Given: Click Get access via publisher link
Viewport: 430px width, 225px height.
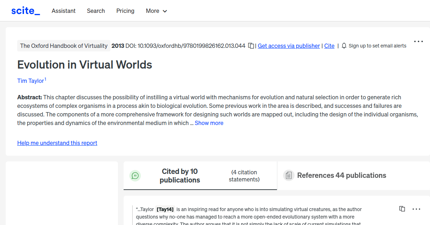Looking at the screenshot, I should click(x=289, y=46).
